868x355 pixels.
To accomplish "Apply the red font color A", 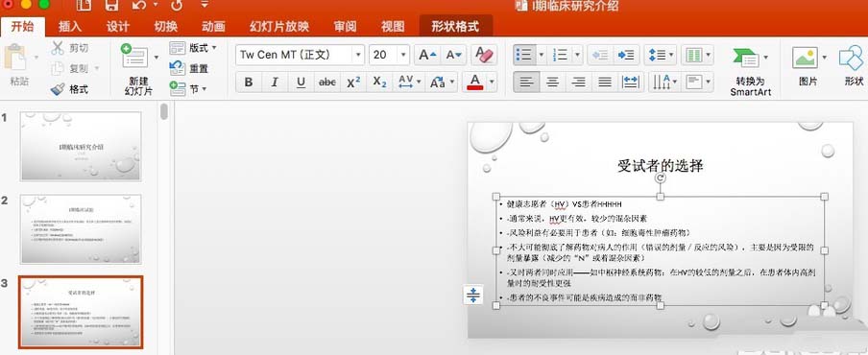I will click(475, 83).
